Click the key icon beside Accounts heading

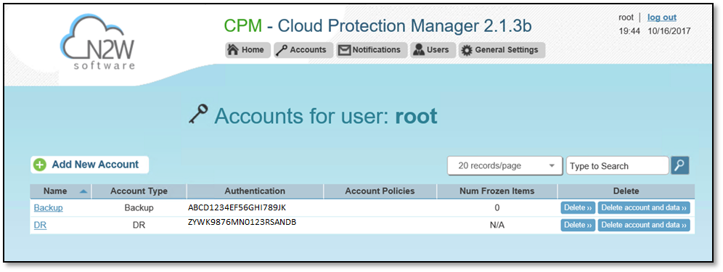[x=199, y=115]
